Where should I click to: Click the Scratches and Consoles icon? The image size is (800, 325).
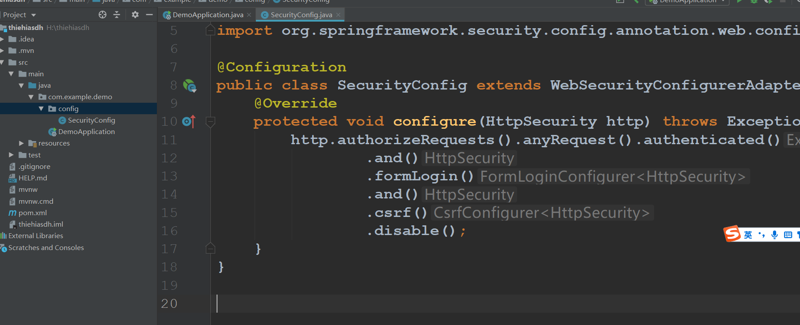tap(4, 248)
